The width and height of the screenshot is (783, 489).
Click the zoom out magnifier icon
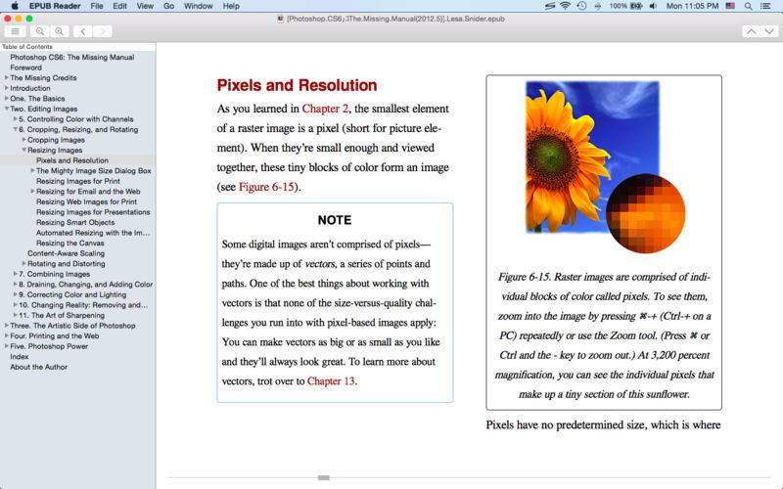tap(40, 31)
